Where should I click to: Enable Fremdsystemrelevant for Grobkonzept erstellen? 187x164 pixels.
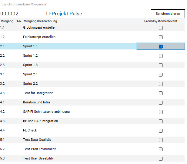pyautogui.click(x=161, y=28)
